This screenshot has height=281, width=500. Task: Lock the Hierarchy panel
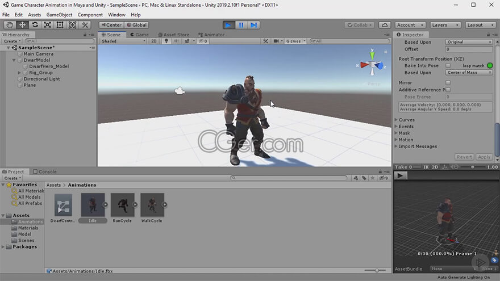point(85,35)
